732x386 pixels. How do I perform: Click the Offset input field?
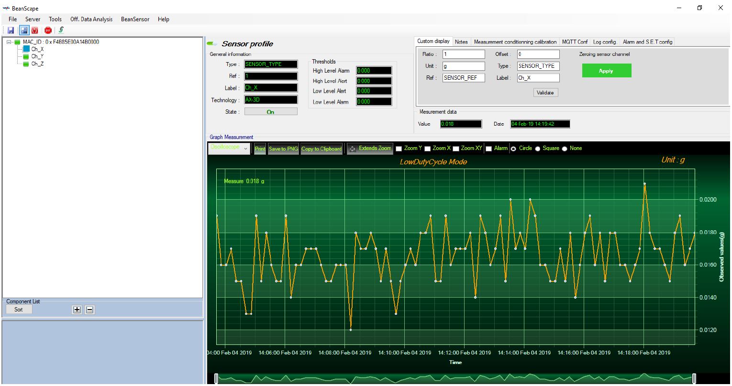tap(538, 54)
